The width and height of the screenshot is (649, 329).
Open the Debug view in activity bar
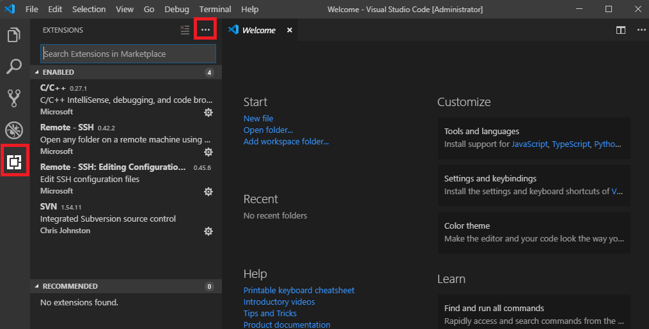(14, 130)
